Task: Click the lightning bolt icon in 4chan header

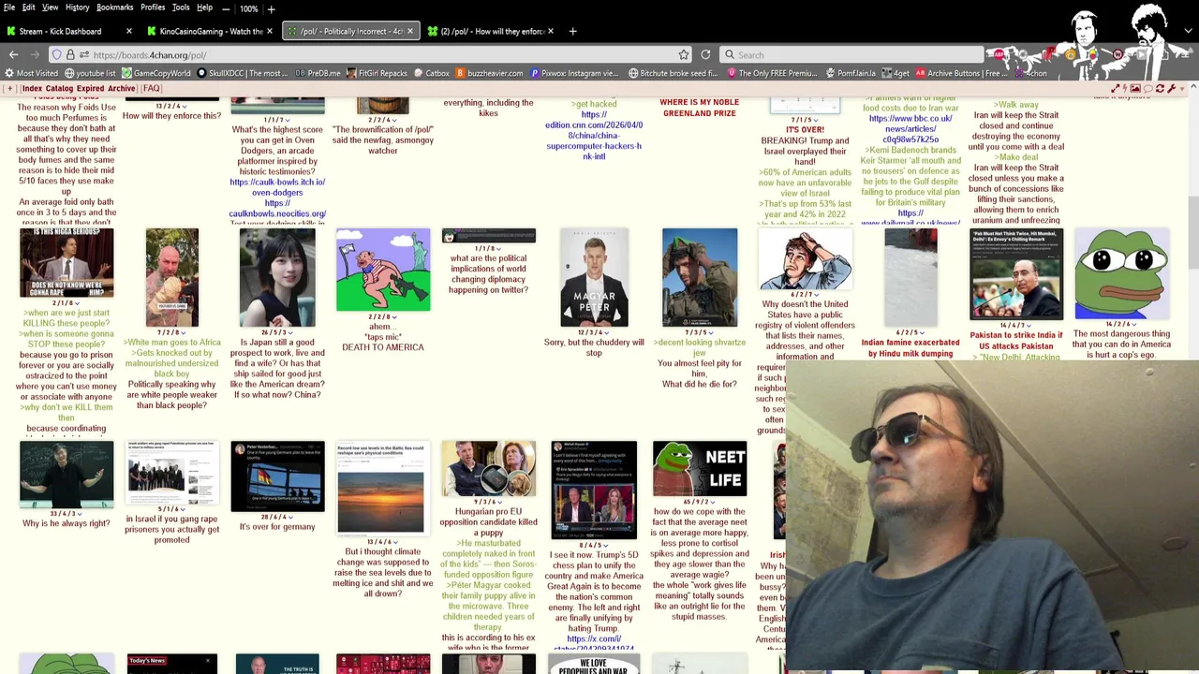Action: pyautogui.click(x=1126, y=88)
